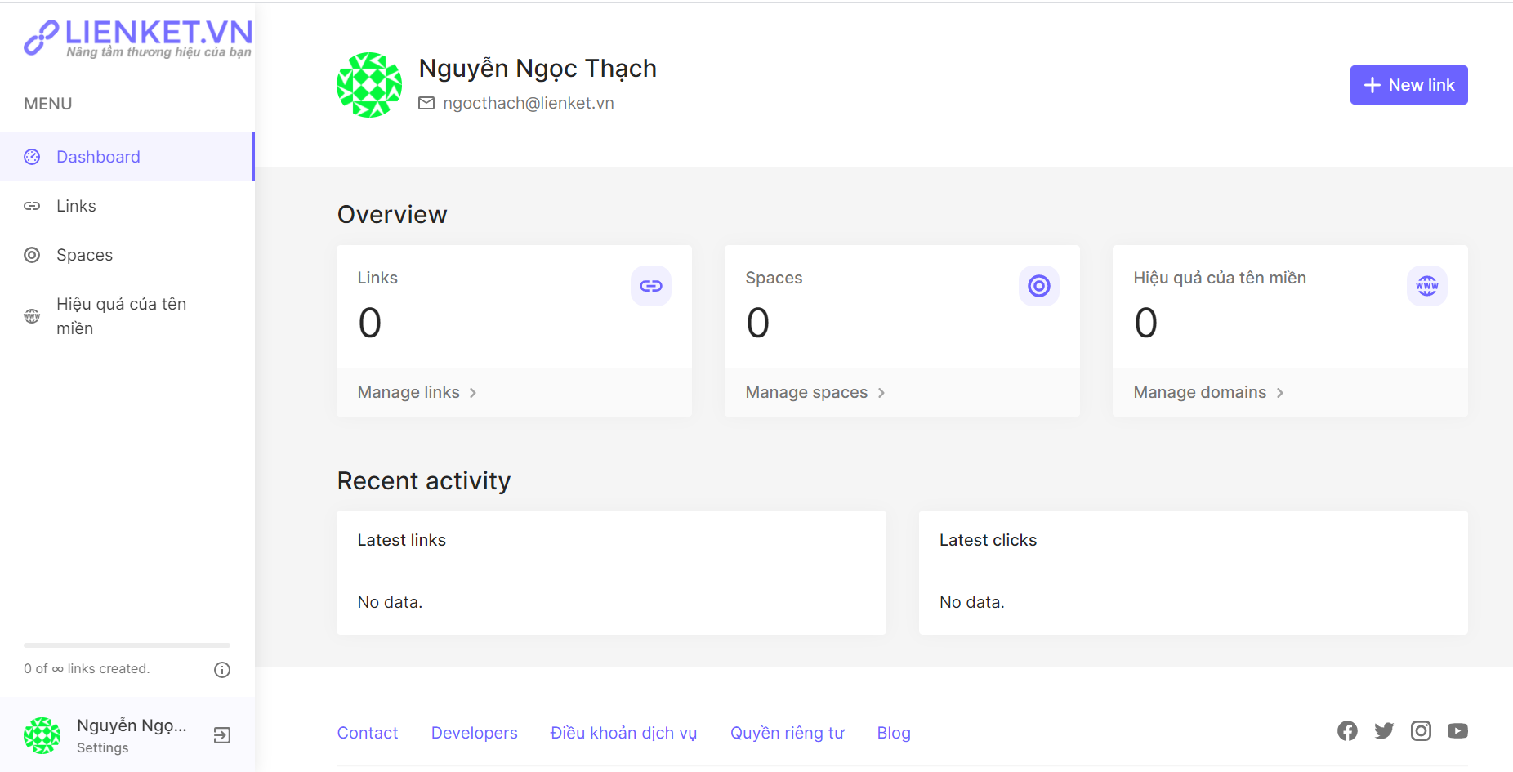Image resolution: width=1513 pixels, height=772 pixels.
Task: Click the New link button
Action: click(x=1408, y=84)
